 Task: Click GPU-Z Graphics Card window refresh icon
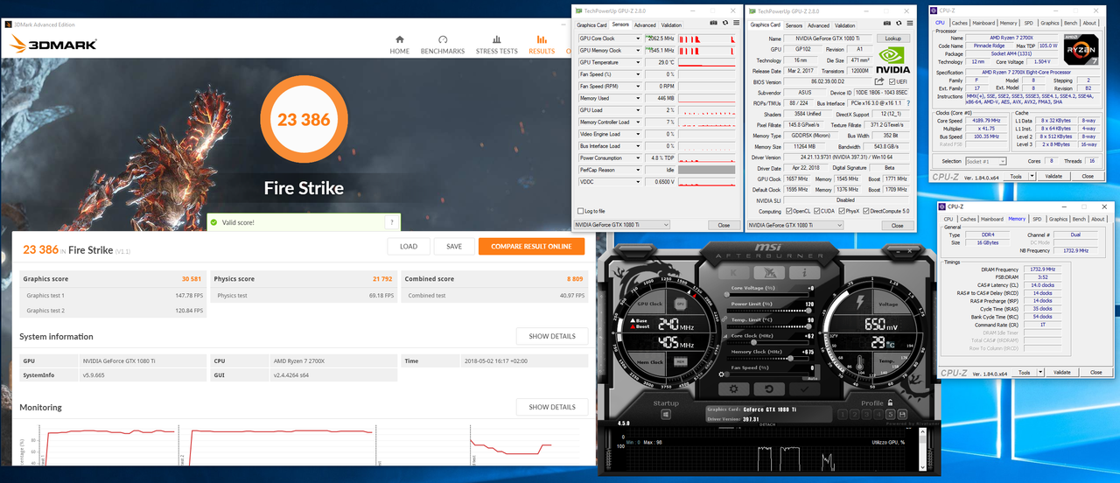click(x=899, y=23)
